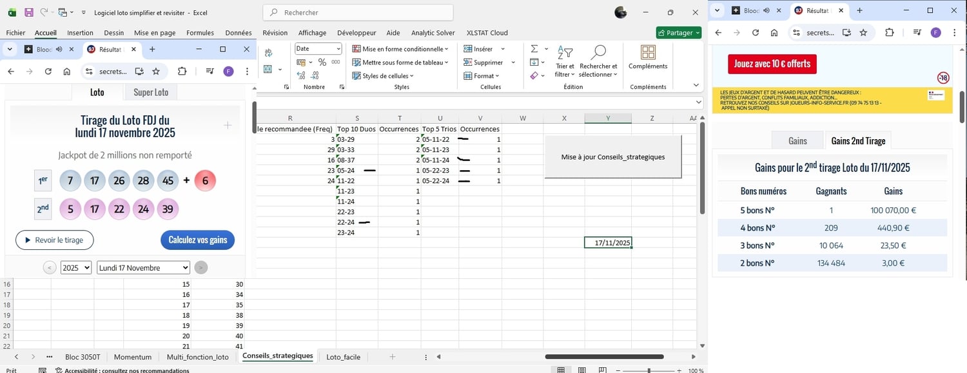
Task: Click the Excel save icon in title bar
Action: click(29, 12)
